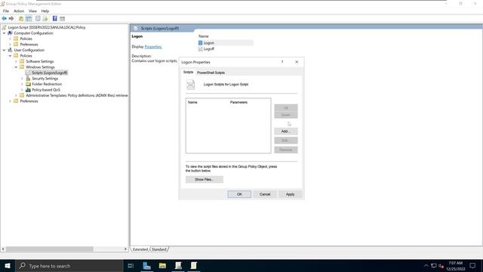The width and height of the screenshot is (483, 272).
Task: Open the network tray icon
Action: (x=434, y=265)
